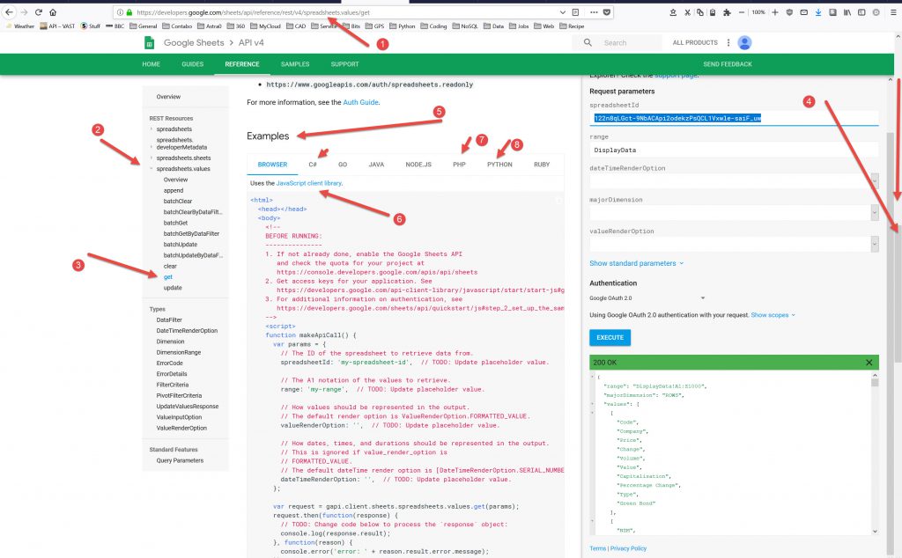The image size is (902, 558).
Task: Expand Show standard parameters
Action: pyautogui.click(x=636, y=263)
